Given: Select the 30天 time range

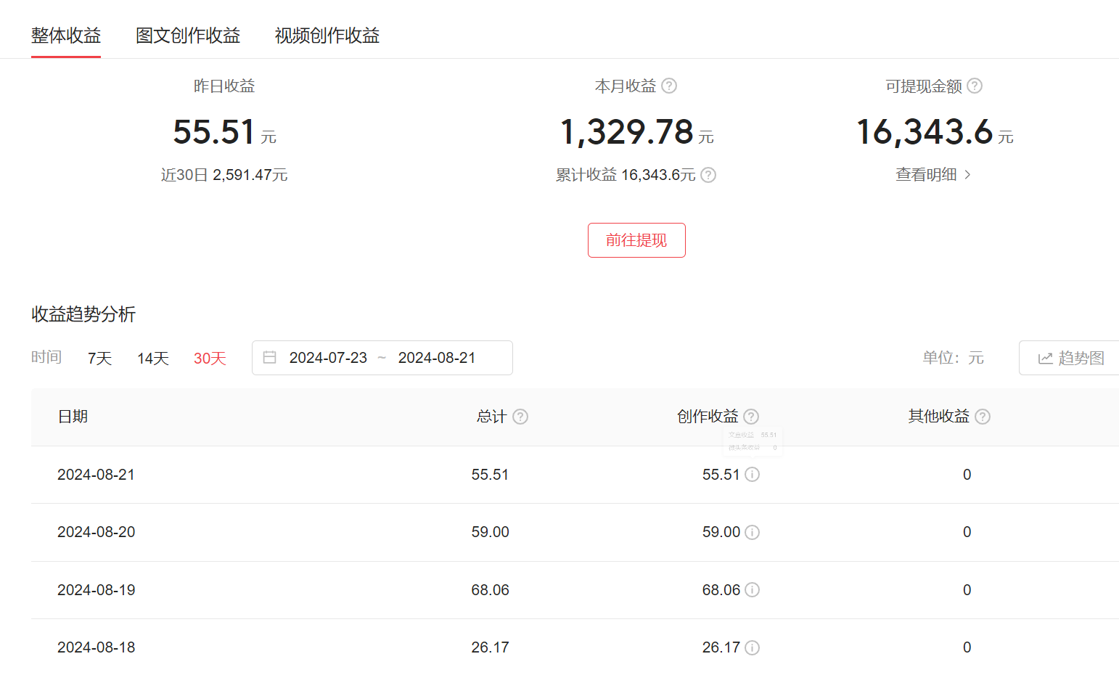Looking at the screenshot, I should point(210,359).
